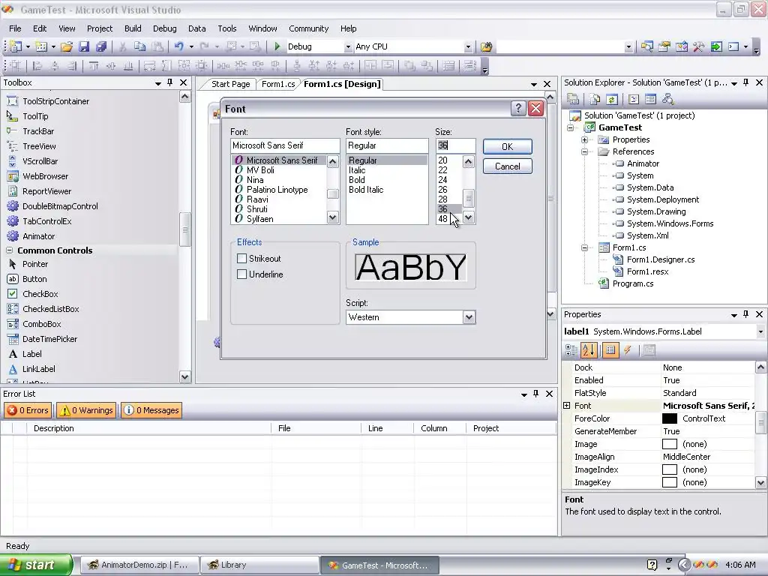Click the Events lightning icon in Properties
The image size is (768, 576).
click(x=628, y=349)
